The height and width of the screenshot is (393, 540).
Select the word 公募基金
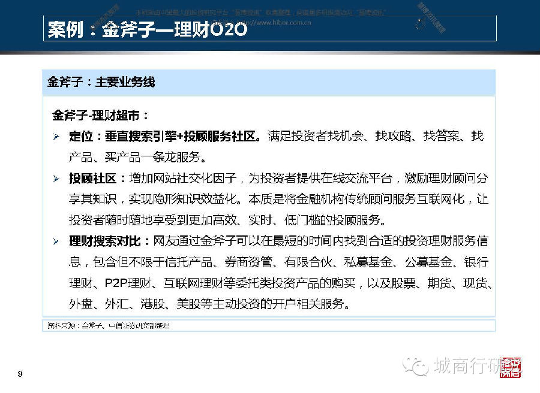click(x=428, y=262)
